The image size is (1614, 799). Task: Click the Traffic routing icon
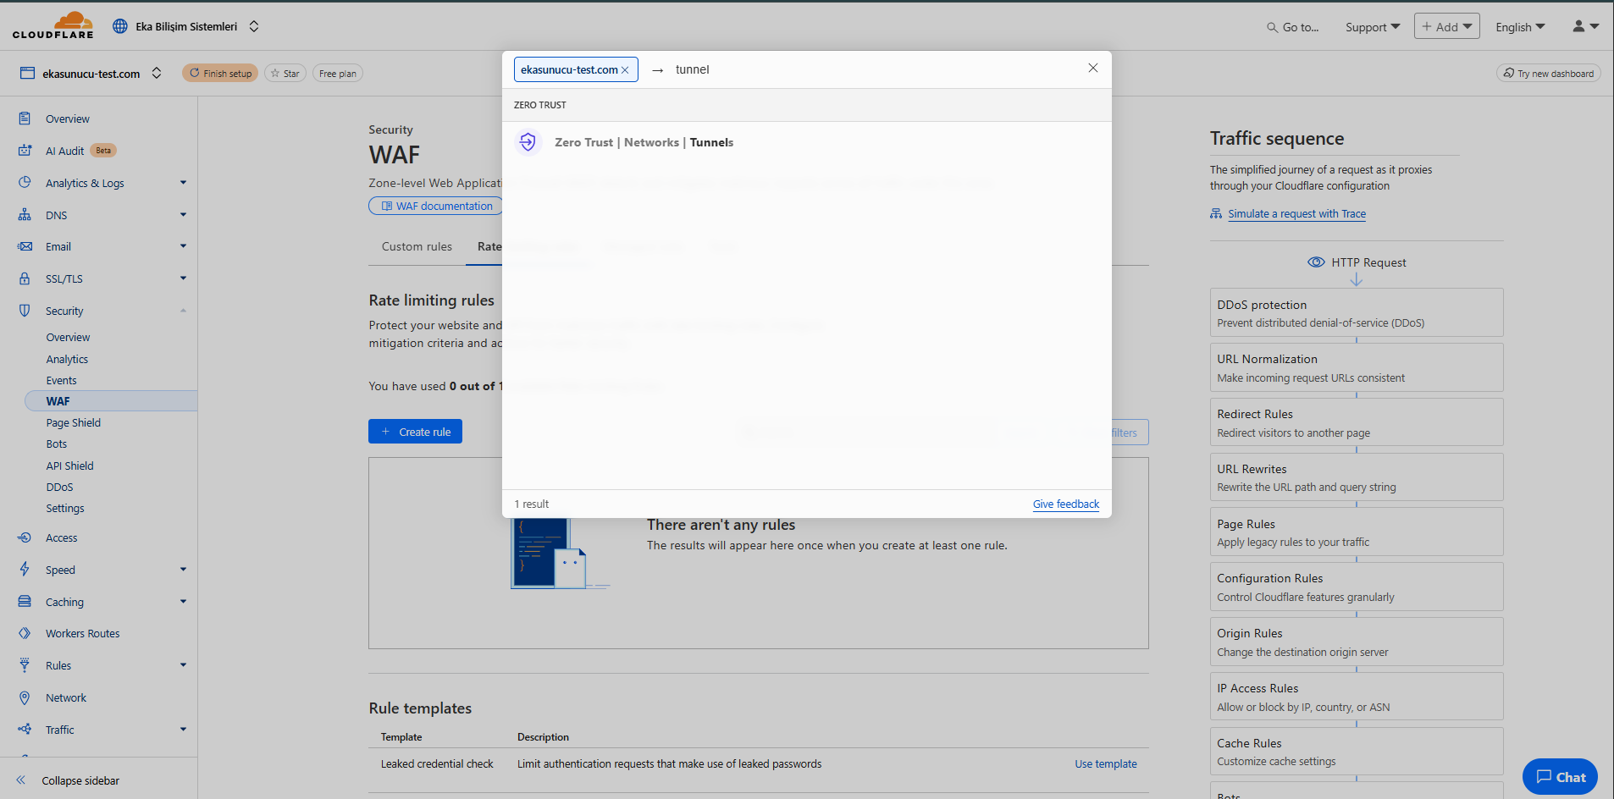coord(25,729)
